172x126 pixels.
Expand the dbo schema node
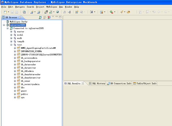click(x=15, y=87)
